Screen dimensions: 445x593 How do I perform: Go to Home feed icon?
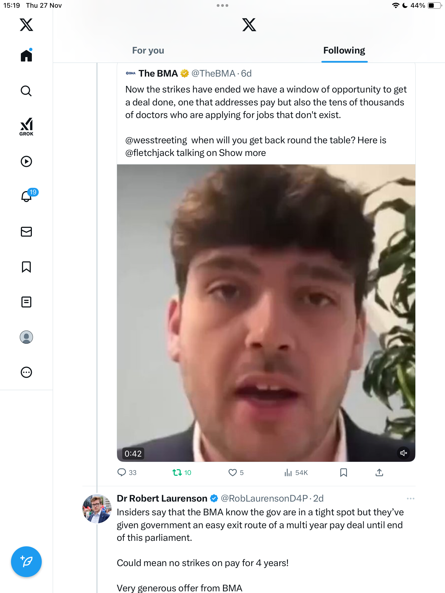coord(26,55)
